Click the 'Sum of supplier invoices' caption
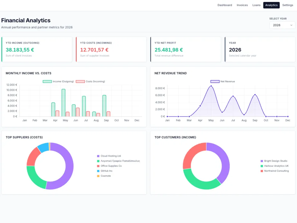This screenshot has width=297, height=223. coord(95,56)
